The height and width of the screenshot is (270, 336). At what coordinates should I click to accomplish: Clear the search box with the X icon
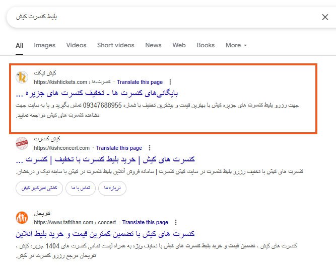(x=325, y=17)
